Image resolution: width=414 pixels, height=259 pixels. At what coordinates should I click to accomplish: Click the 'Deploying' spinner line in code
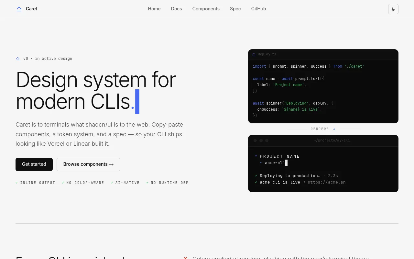(x=293, y=103)
